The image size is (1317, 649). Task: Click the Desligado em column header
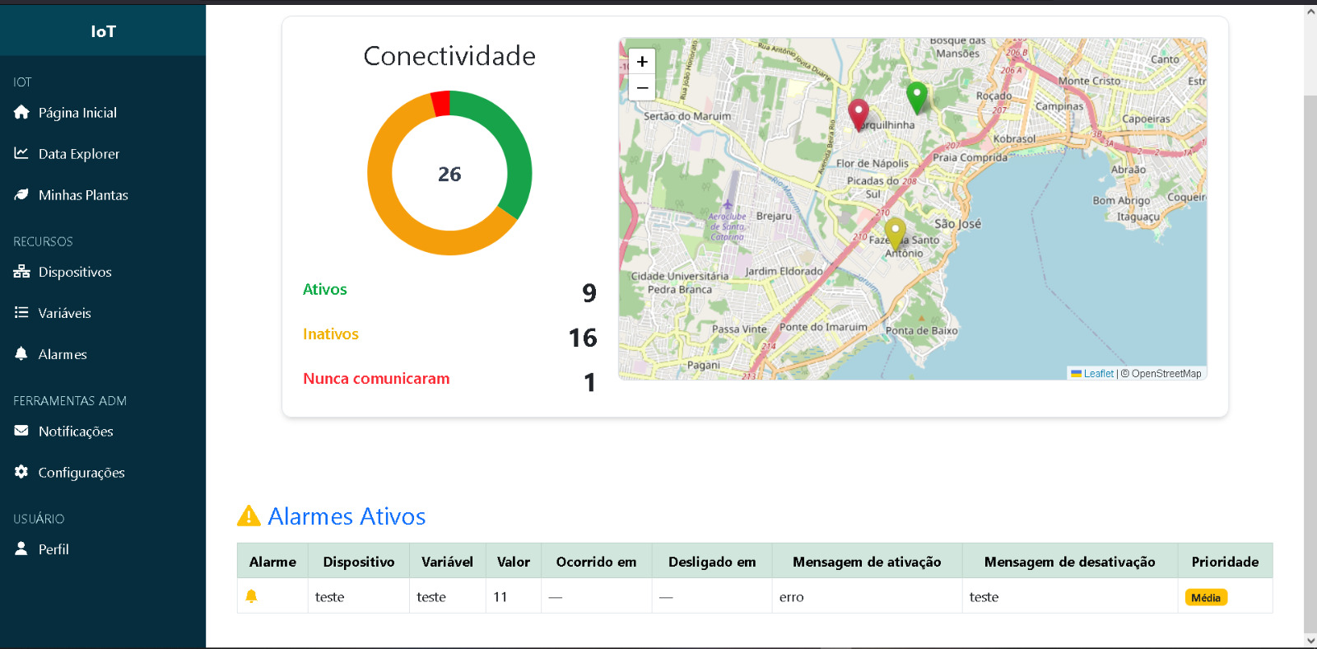click(x=712, y=562)
